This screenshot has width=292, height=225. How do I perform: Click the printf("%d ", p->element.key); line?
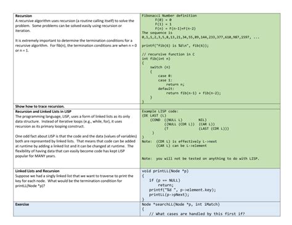182,190
